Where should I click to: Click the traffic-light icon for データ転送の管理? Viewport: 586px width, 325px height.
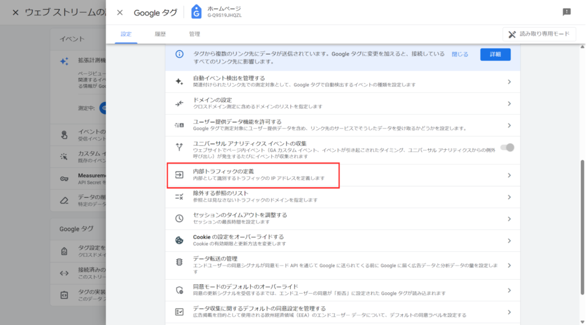[x=179, y=262]
